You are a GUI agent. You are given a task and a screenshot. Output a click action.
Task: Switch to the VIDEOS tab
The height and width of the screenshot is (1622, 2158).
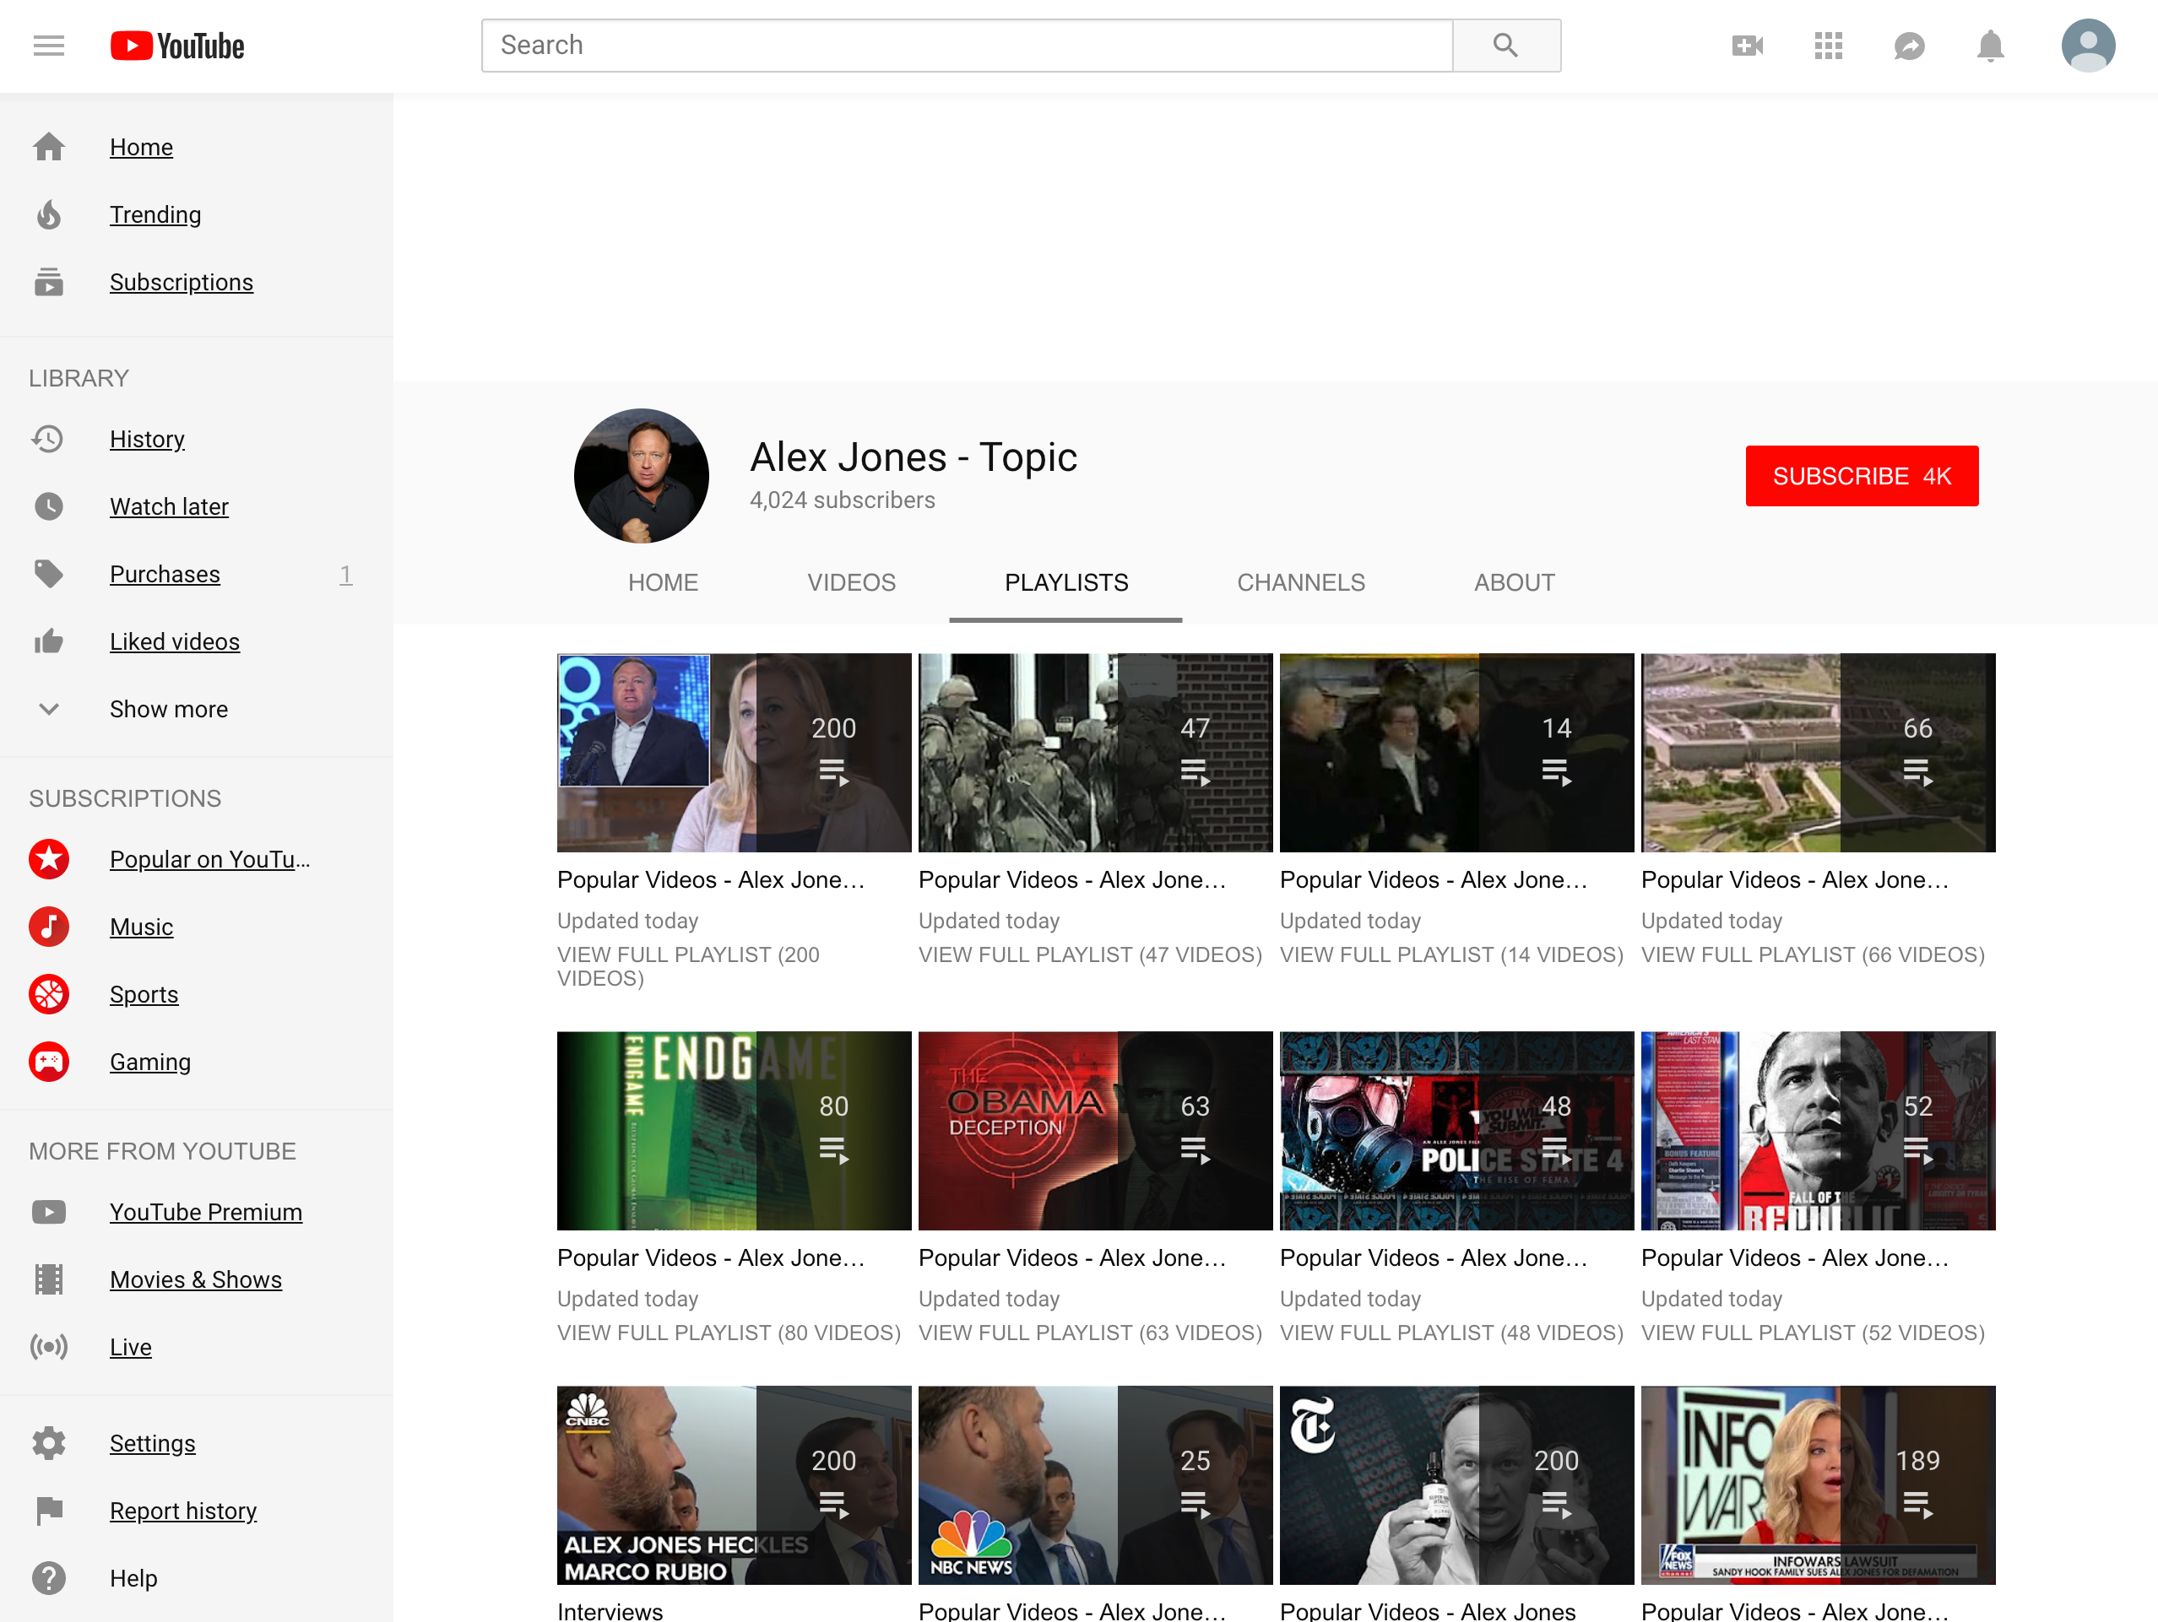(851, 582)
